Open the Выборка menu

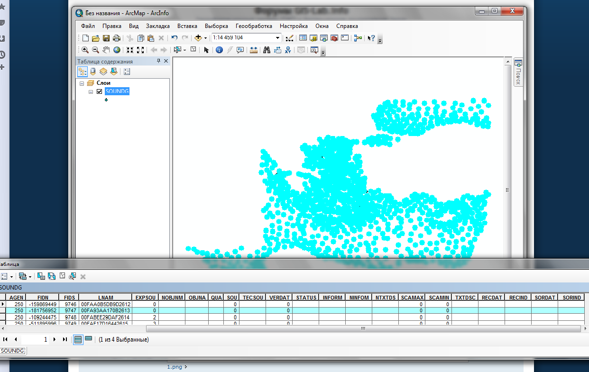pos(216,26)
